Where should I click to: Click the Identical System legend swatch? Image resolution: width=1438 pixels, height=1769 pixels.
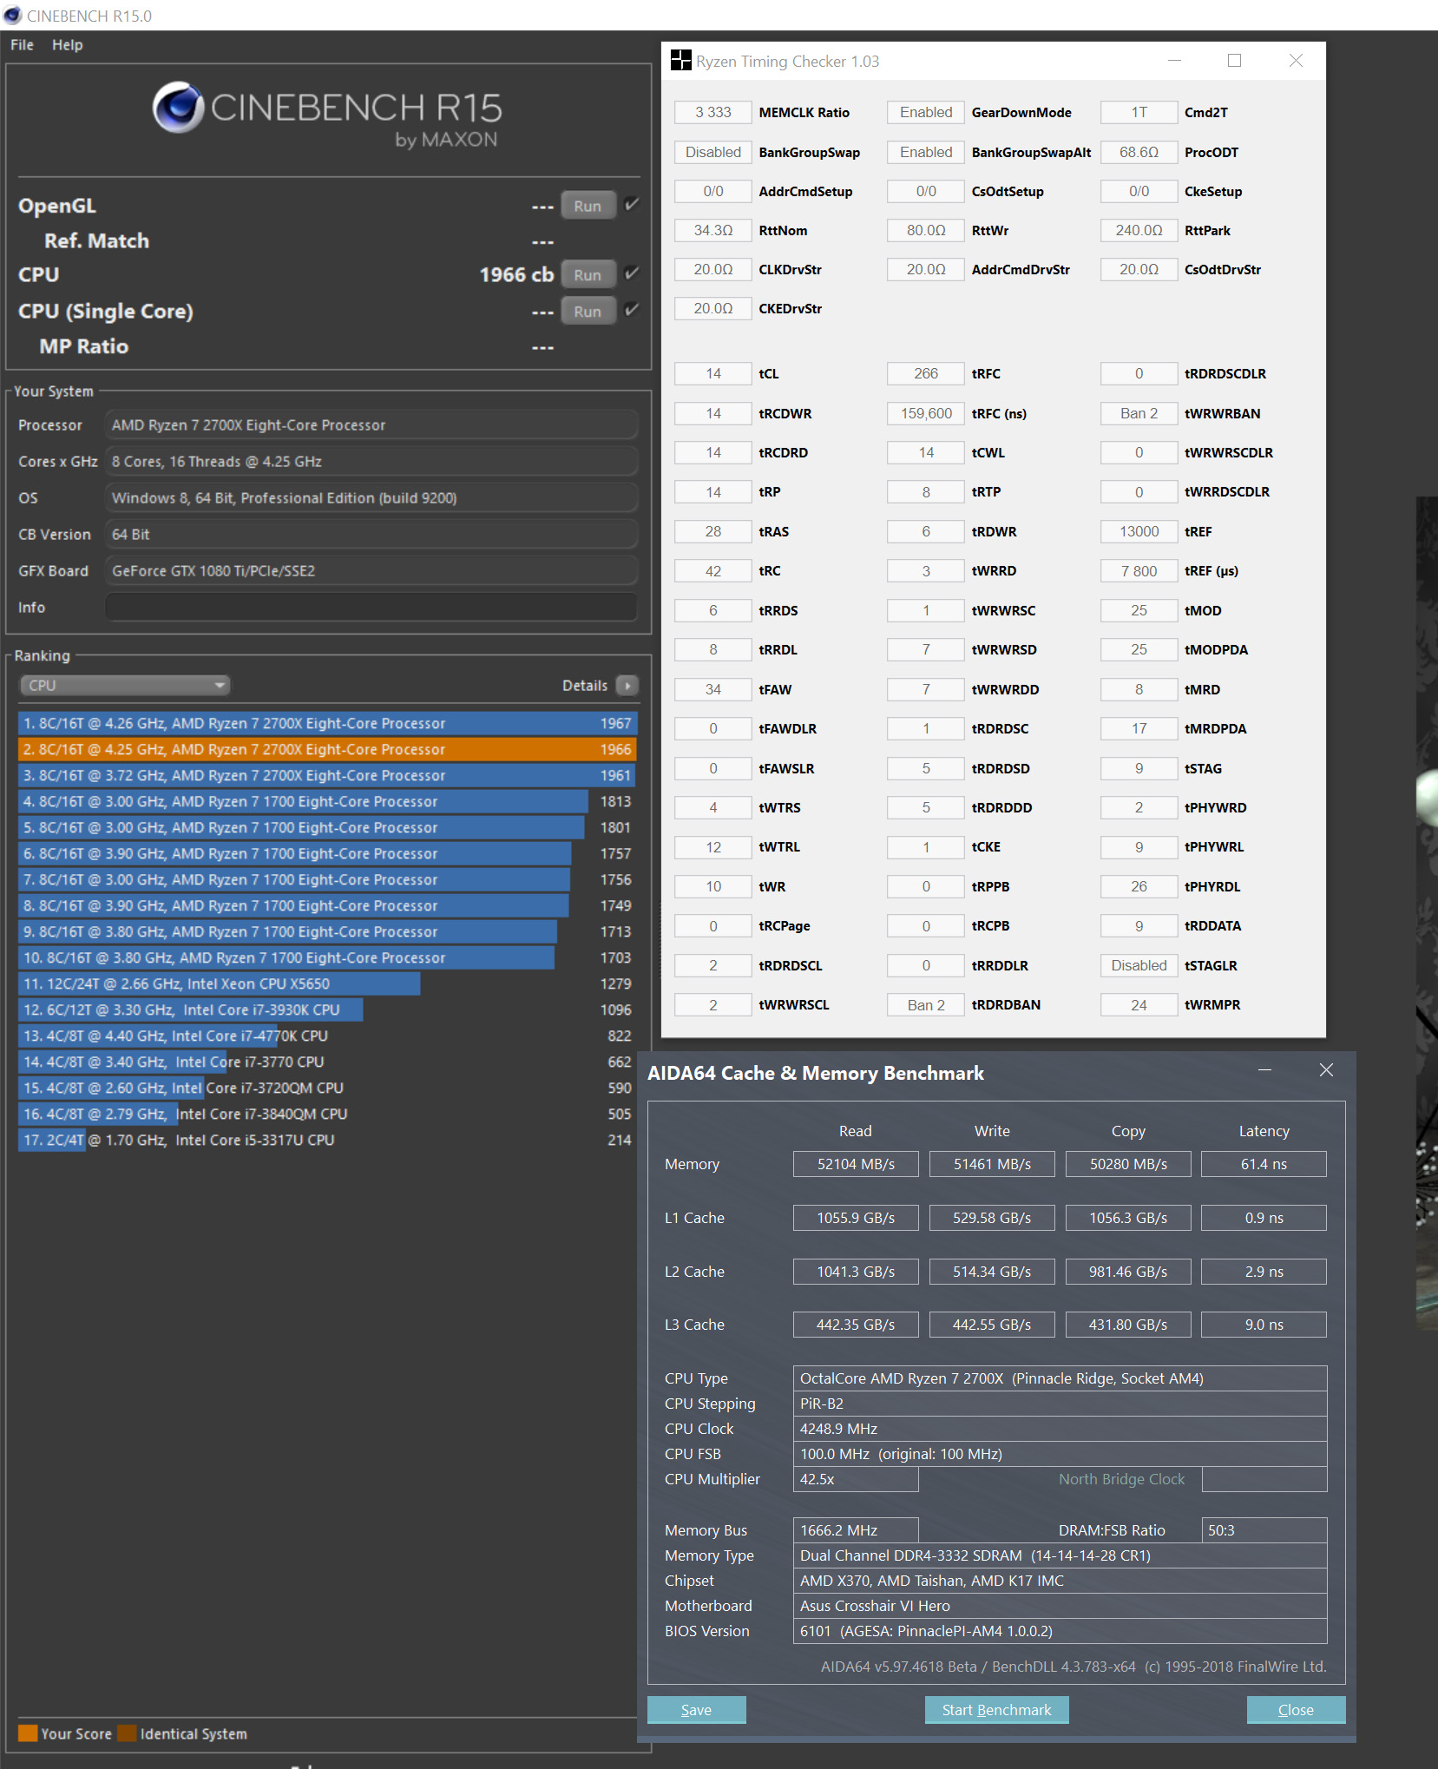127,1733
